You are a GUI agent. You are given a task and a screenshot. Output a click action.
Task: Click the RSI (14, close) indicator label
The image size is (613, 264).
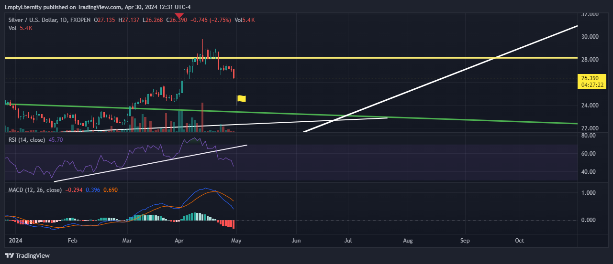click(x=27, y=140)
